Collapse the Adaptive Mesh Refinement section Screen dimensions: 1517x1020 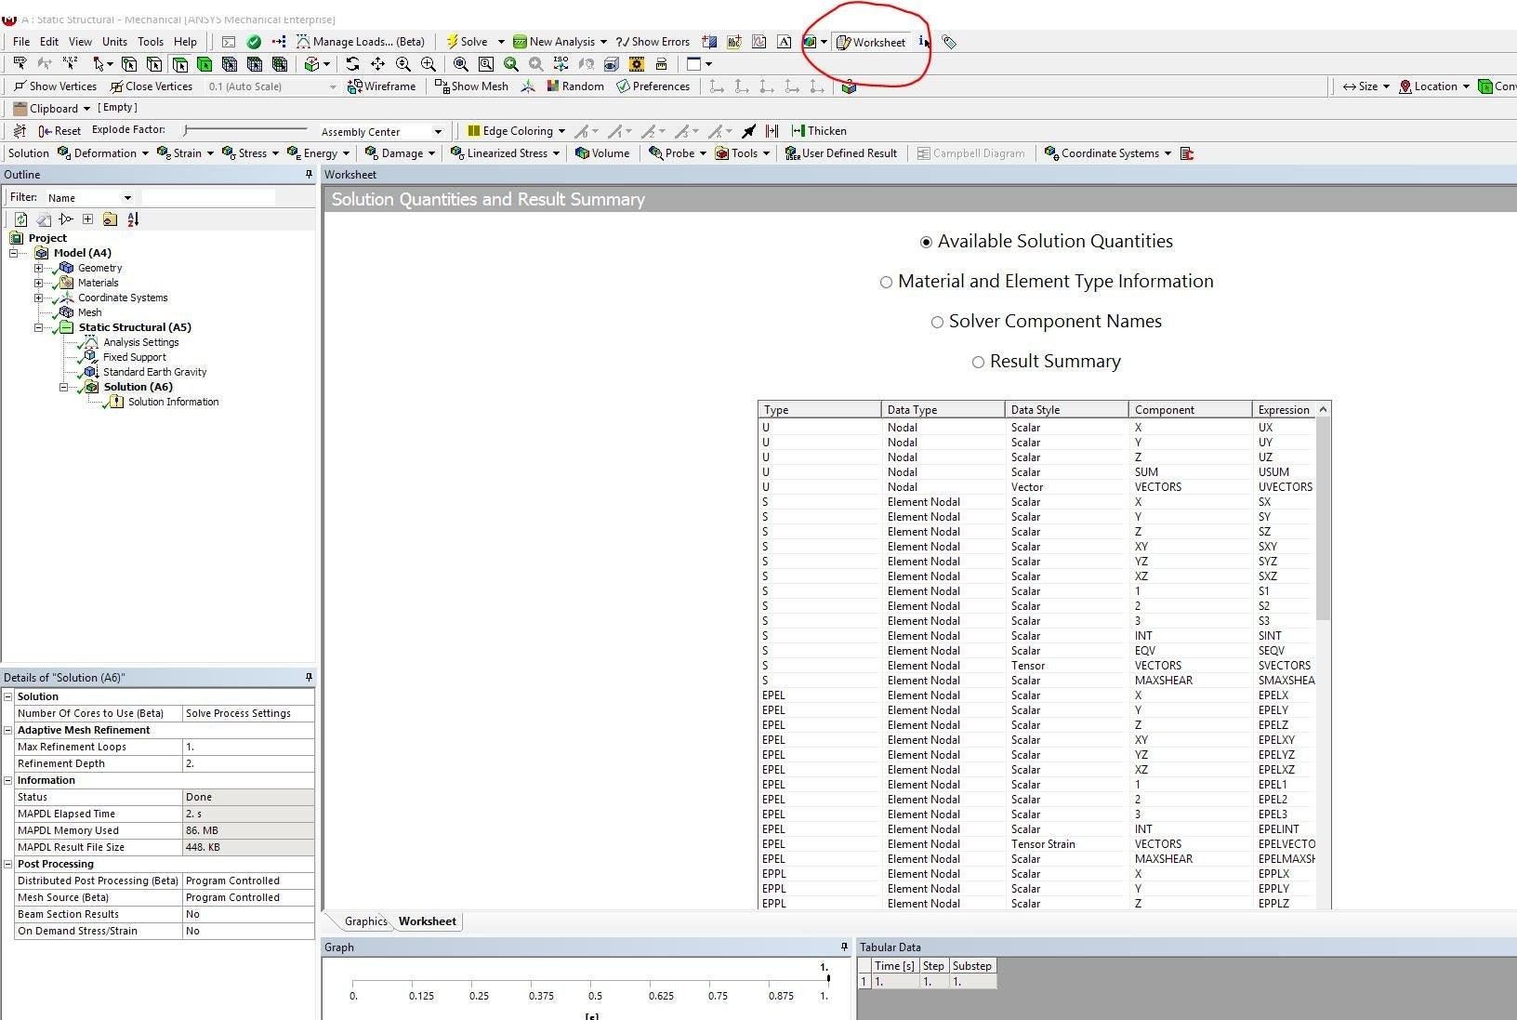pos(8,730)
